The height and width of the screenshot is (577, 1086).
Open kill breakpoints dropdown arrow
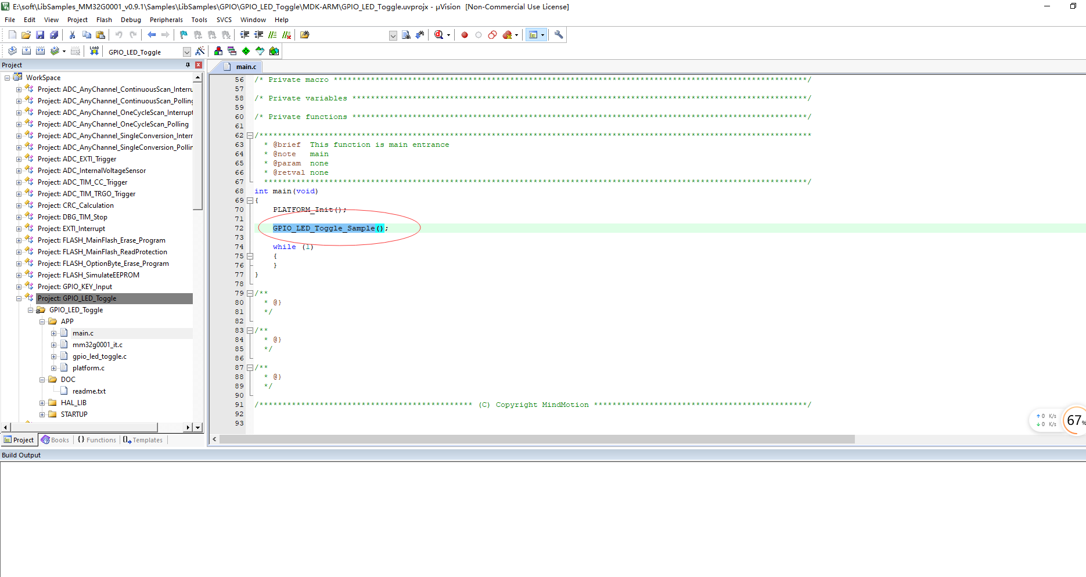516,35
